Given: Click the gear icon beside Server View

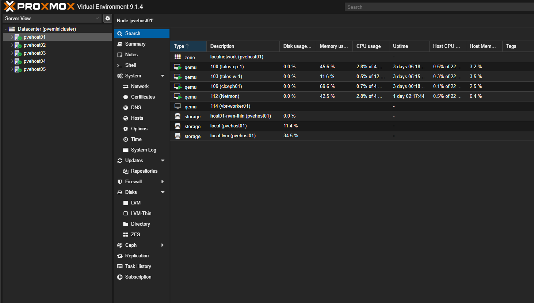Looking at the screenshot, I should tap(107, 18).
